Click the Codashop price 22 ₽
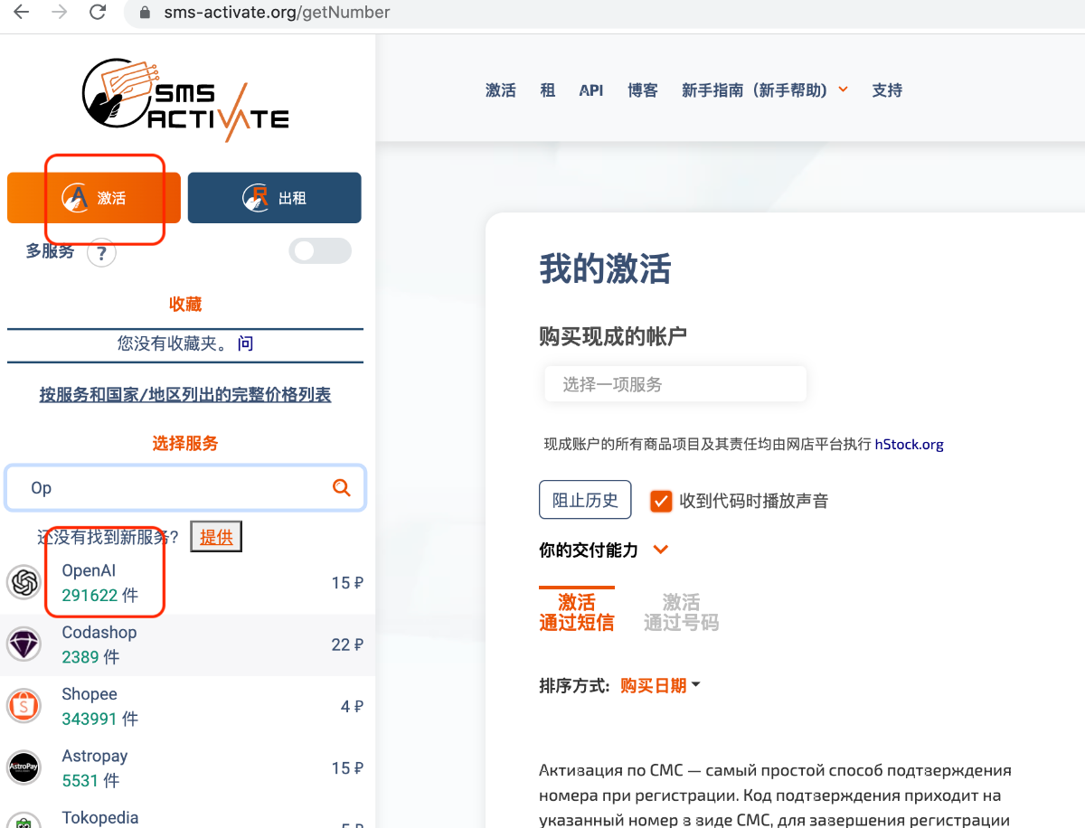 (x=347, y=645)
